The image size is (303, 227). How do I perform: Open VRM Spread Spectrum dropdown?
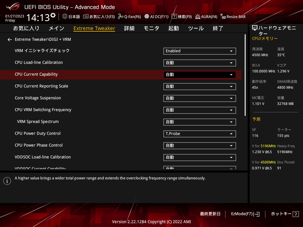(200, 122)
